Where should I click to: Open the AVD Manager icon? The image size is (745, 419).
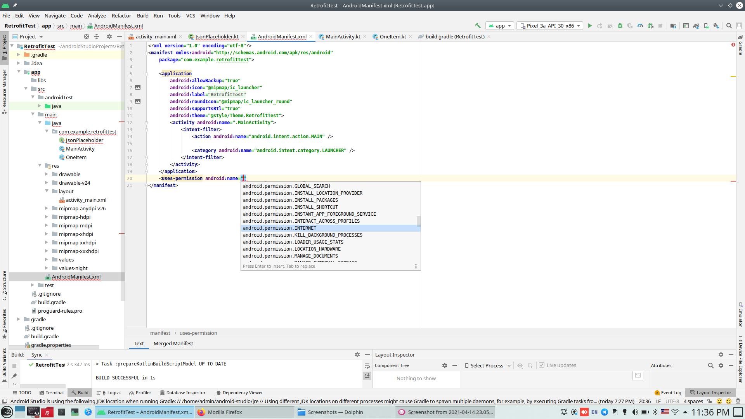click(x=706, y=26)
